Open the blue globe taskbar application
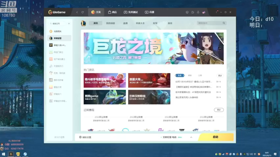 coord(25,154)
